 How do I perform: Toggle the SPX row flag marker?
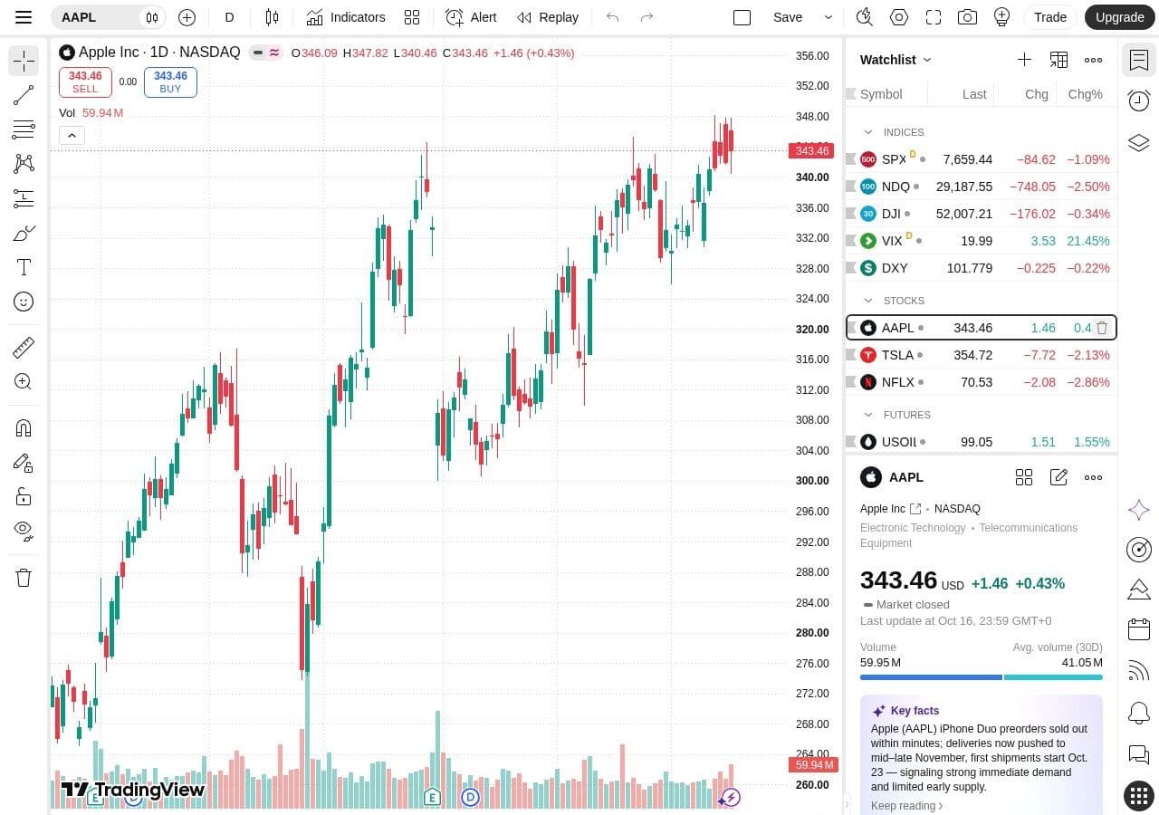851,159
